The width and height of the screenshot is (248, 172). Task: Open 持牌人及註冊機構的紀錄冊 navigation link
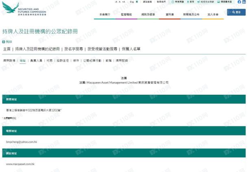click(x=37, y=49)
